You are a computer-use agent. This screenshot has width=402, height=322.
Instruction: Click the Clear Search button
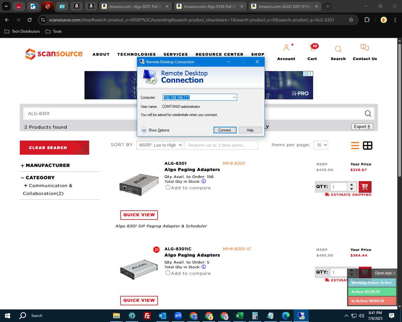[x=54, y=147]
